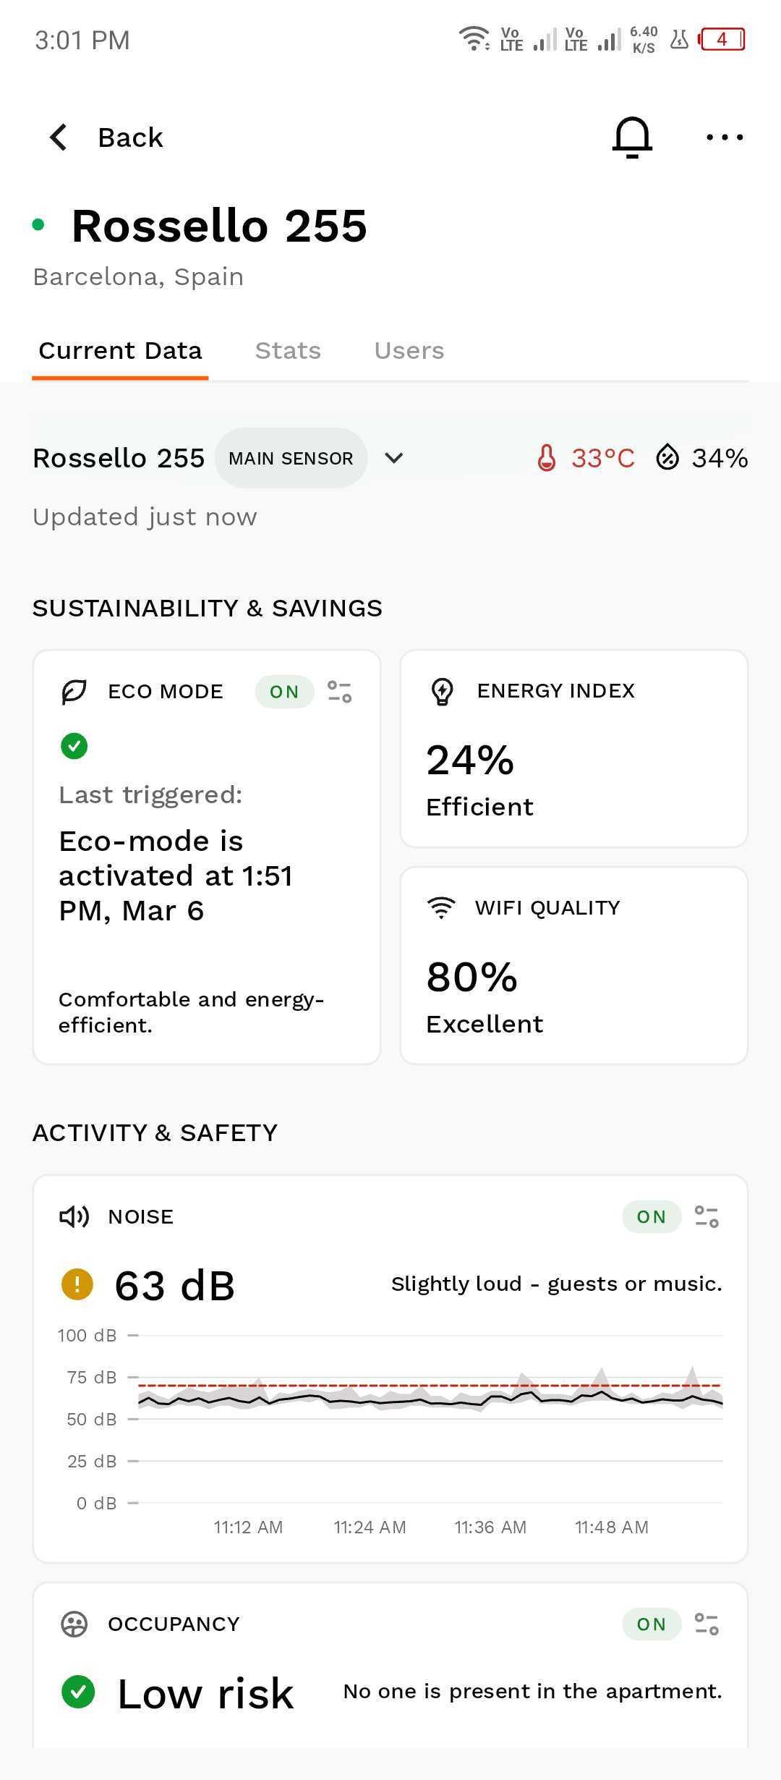Toggle the Occupancy ON badge
This screenshot has width=781, height=1780.
(x=652, y=1624)
